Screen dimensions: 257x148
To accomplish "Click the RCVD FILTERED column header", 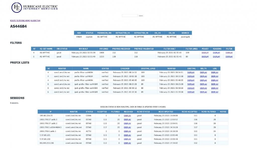I will click(209, 112).
